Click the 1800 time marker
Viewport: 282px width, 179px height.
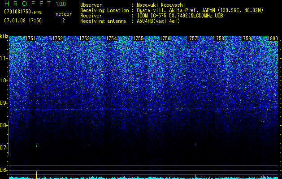273,38
